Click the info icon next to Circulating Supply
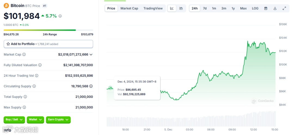294x135 pixels. [x=34, y=86]
